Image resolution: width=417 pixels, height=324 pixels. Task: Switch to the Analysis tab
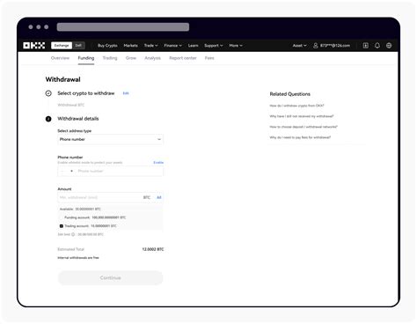152,58
